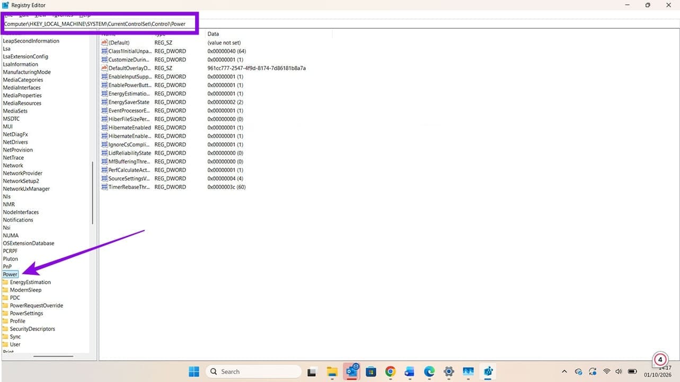Image resolution: width=680 pixels, height=382 pixels.
Task: Click the key tree horizontal scrollbar
Action: pyautogui.click(x=53, y=356)
